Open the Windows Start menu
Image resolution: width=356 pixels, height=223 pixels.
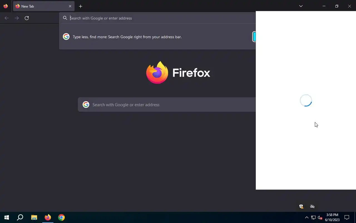[x=7, y=217]
